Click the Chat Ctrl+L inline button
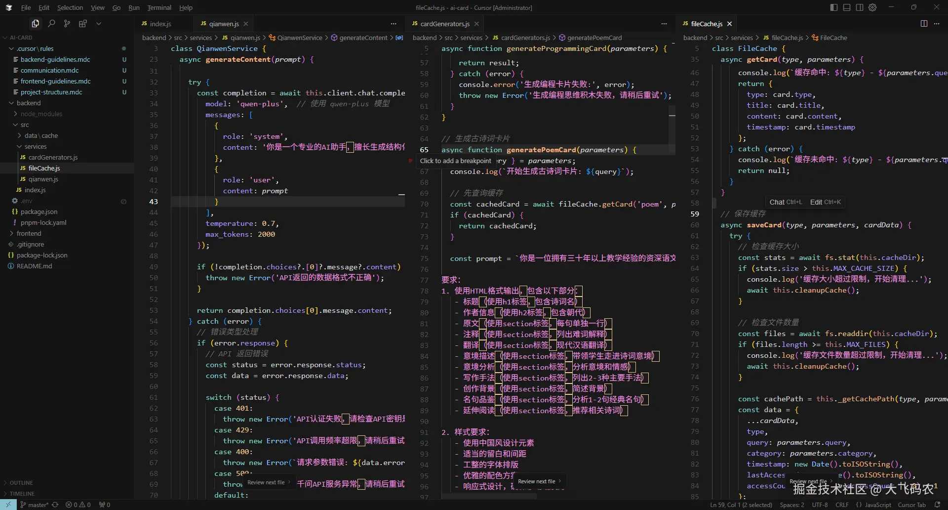The height and width of the screenshot is (510, 948). point(786,202)
